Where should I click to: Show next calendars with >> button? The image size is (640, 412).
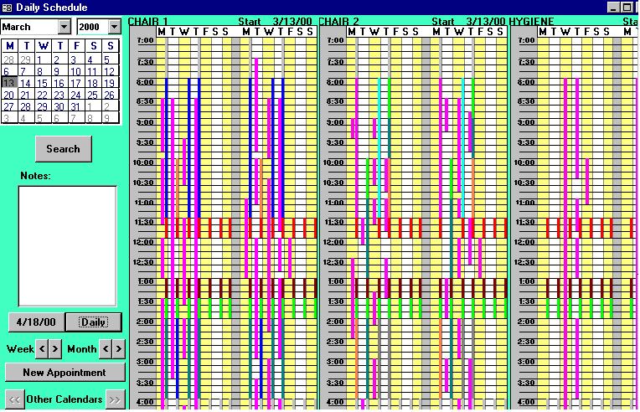115,399
